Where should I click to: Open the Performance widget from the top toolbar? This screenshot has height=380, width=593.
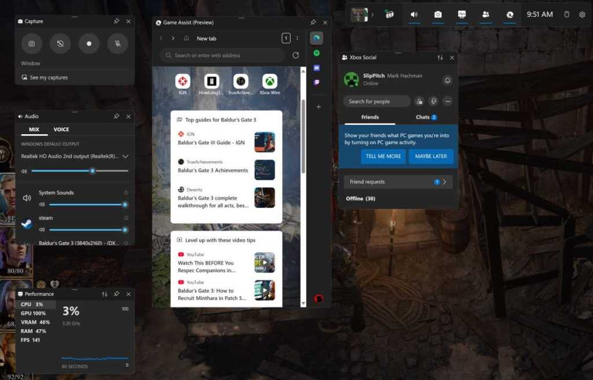pyautogui.click(x=462, y=14)
